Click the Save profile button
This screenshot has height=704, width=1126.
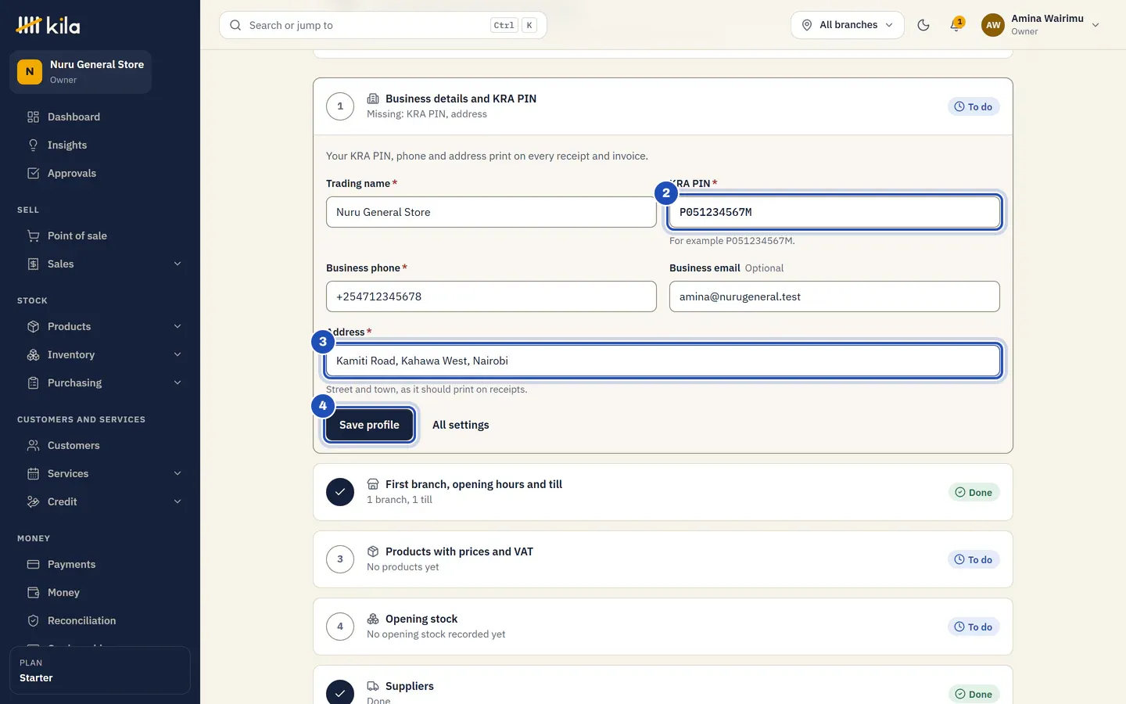click(x=369, y=425)
